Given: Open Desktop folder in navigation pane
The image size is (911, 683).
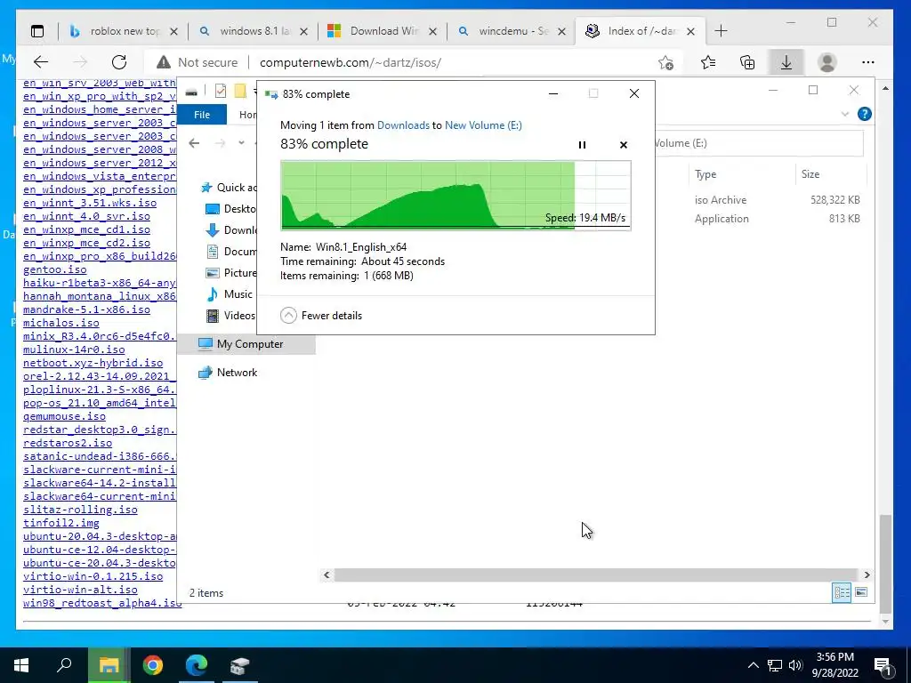Looking at the screenshot, I should point(230,208).
